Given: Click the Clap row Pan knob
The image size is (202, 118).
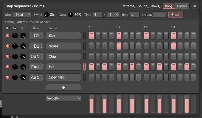Looking at the screenshot, I should (15, 56).
